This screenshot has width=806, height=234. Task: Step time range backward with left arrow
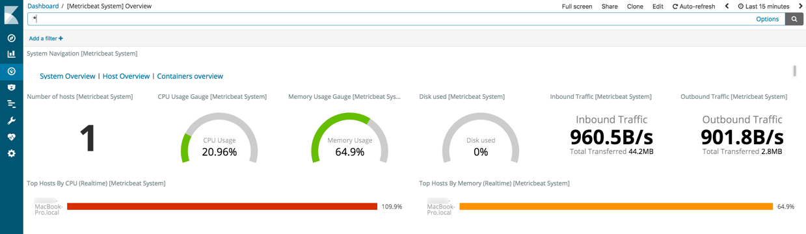click(727, 6)
